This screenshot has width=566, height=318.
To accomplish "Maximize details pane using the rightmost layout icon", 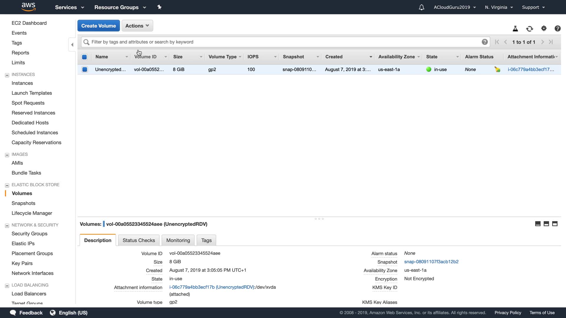I will [555, 224].
